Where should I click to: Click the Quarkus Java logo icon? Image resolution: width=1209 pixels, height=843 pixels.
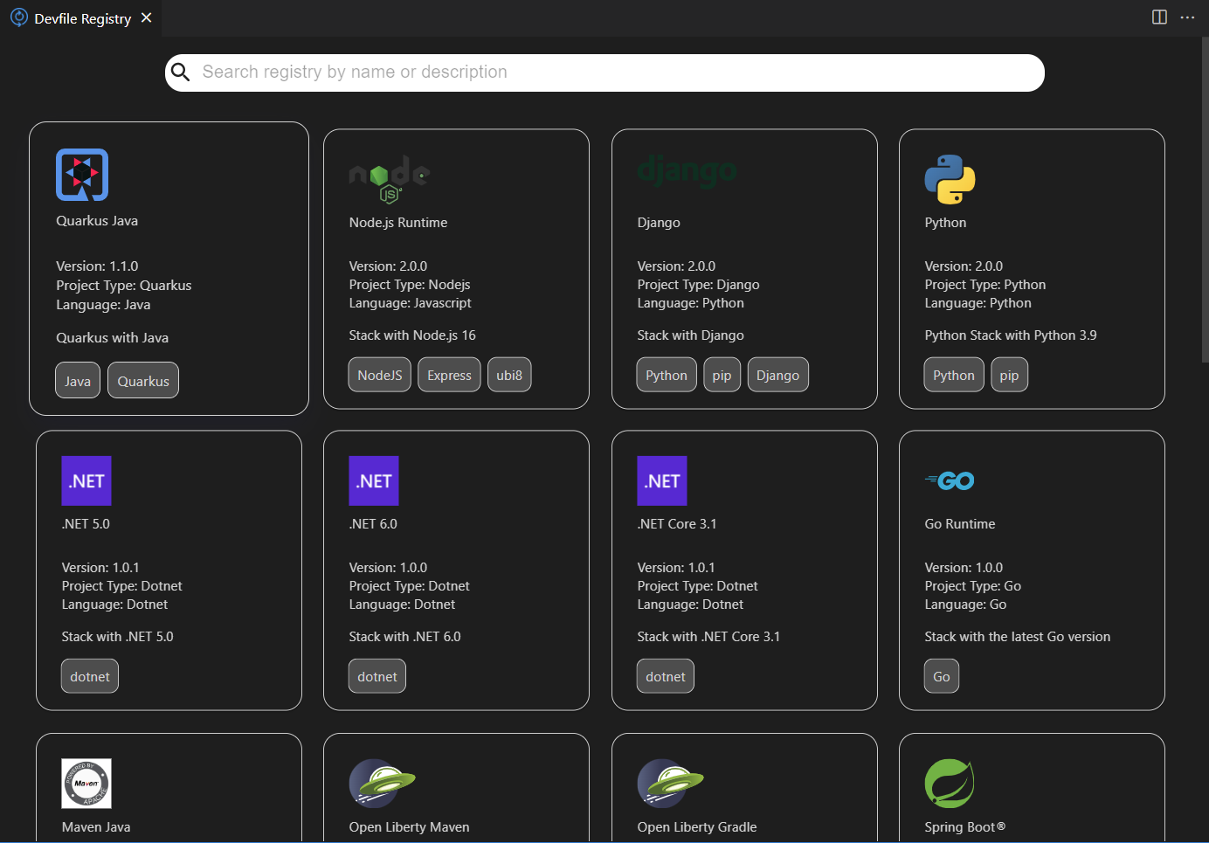coord(82,175)
